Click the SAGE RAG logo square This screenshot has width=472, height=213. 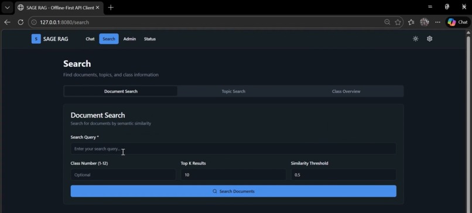pos(36,39)
